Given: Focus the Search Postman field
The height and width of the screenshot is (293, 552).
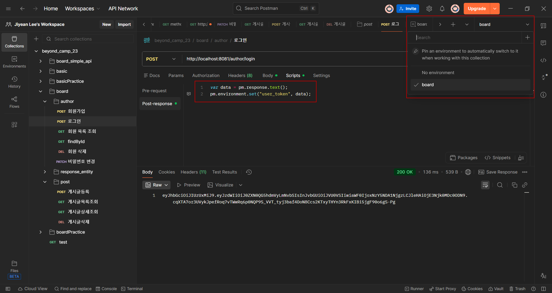Looking at the screenshot, I should (x=276, y=9).
